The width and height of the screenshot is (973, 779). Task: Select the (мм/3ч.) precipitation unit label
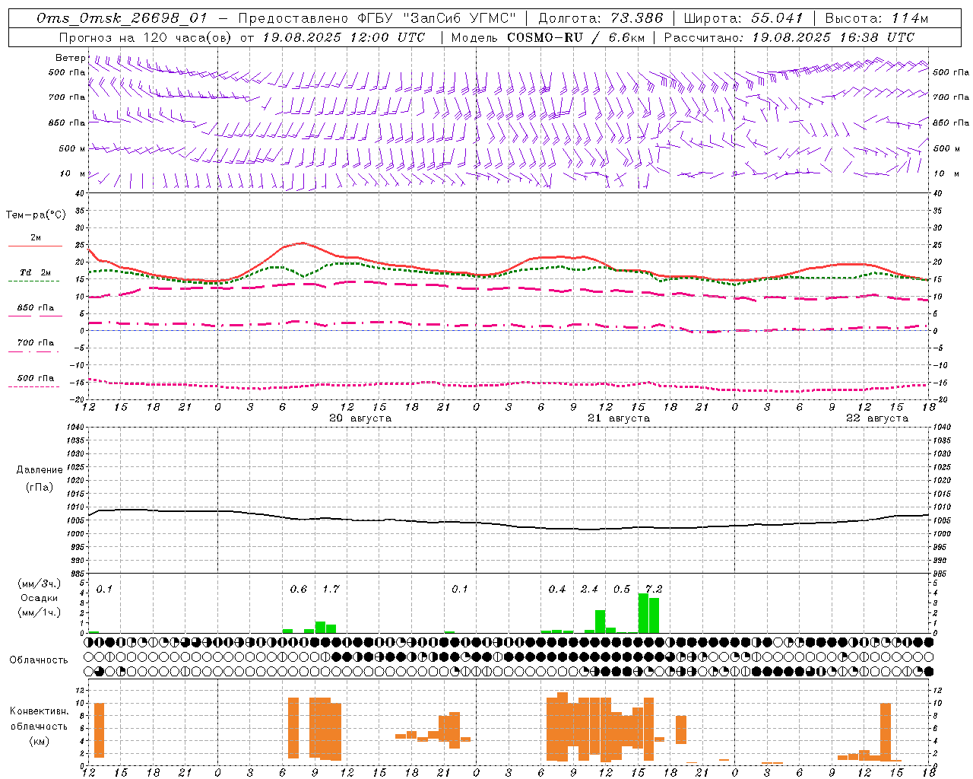click(40, 584)
